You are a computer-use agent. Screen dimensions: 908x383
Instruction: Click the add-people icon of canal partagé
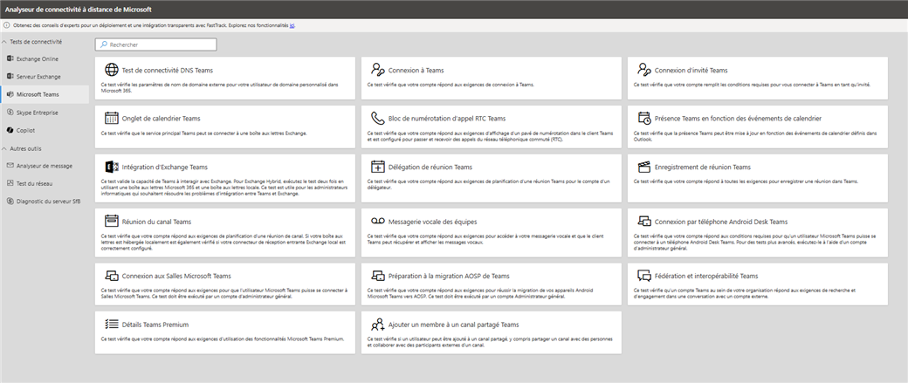377,324
